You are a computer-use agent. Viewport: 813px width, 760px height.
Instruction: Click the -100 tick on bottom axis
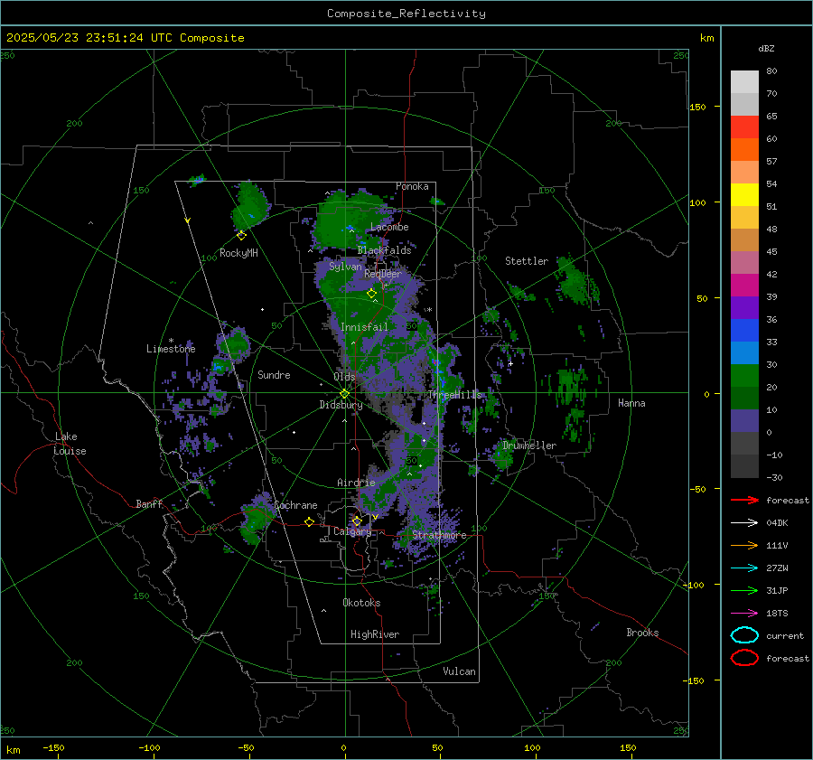point(149,747)
